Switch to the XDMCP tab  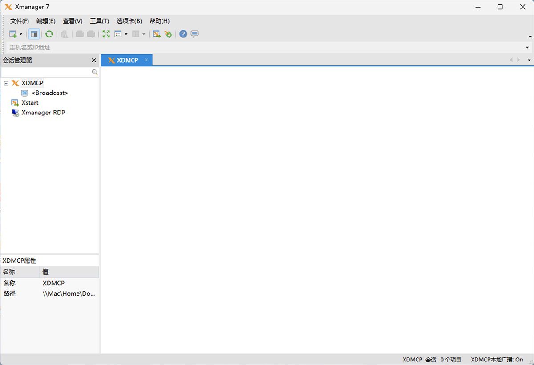point(127,60)
